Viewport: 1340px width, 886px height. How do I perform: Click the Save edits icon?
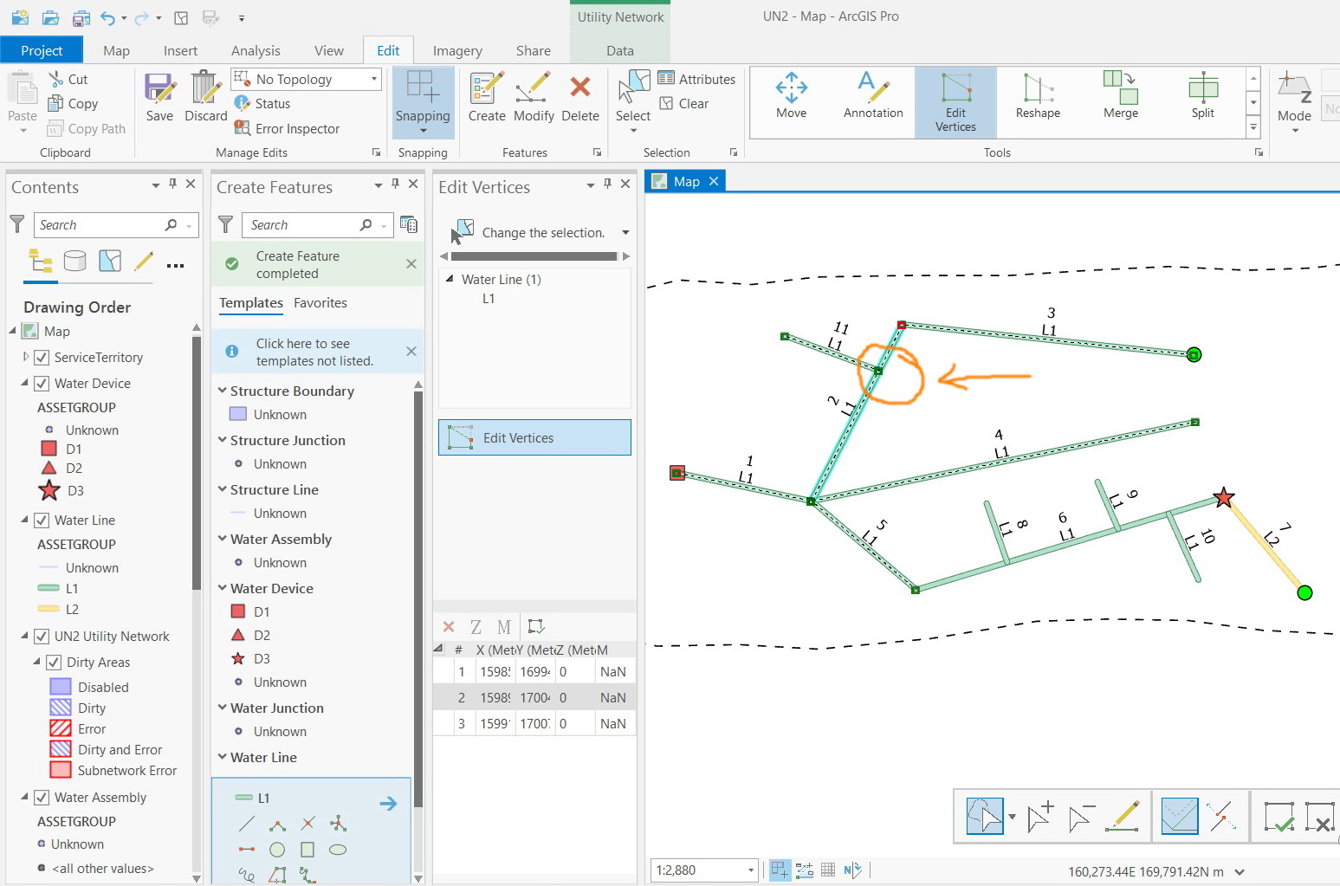pyautogui.click(x=159, y=97)
